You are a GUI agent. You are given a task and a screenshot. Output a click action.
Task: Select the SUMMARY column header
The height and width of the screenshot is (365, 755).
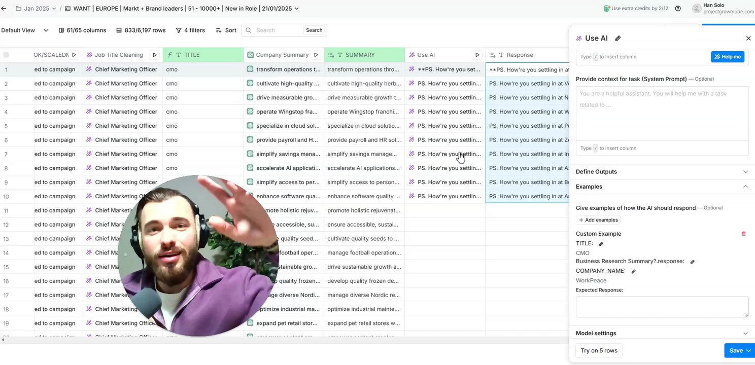pos(364,55)
